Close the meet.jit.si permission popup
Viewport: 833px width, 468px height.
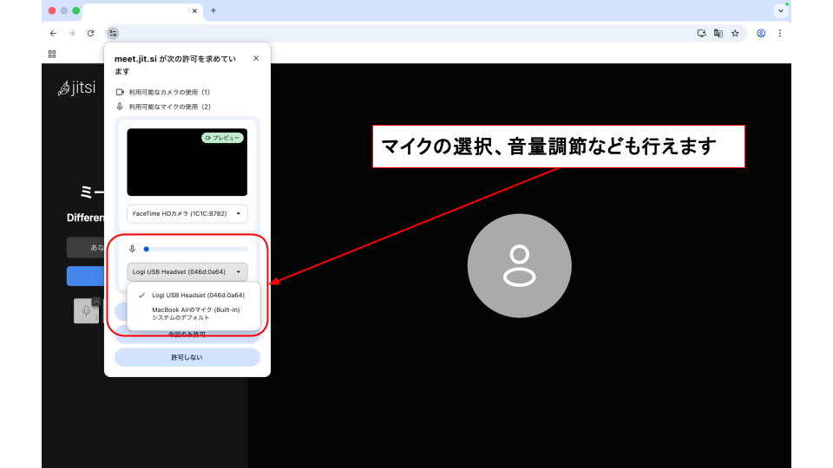pos(256,58)
